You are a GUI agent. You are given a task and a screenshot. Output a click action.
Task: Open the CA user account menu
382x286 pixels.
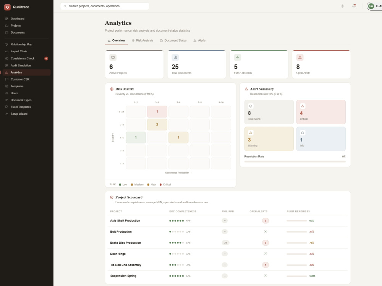(x=374, y=6)
